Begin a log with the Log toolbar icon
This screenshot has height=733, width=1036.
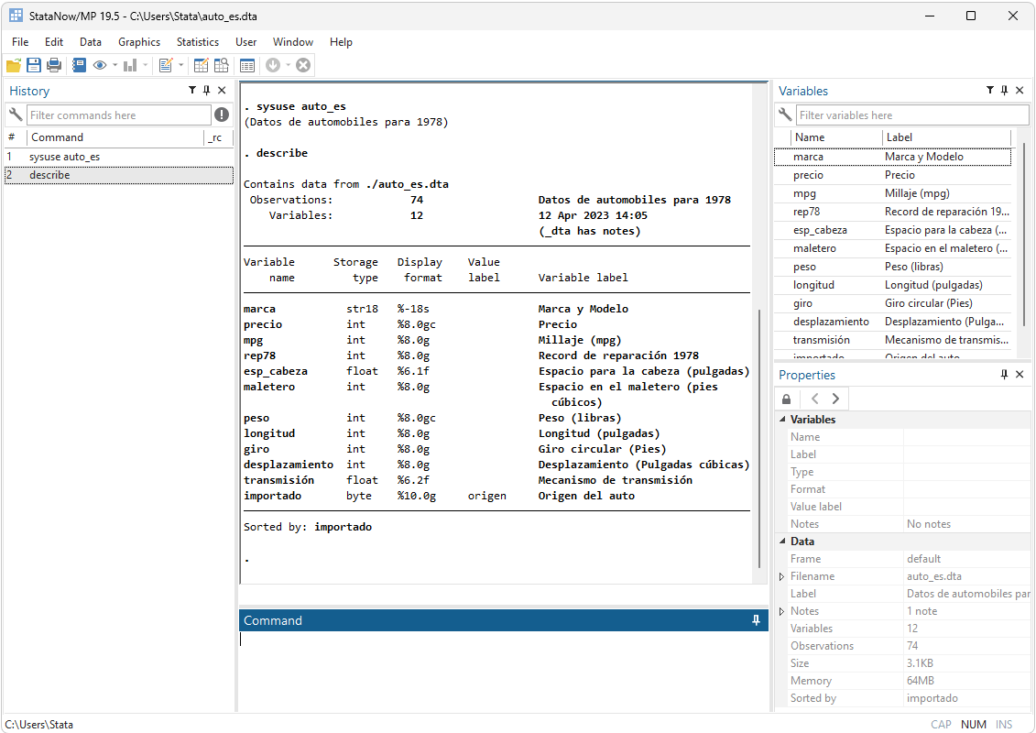[x=80, y=65]
